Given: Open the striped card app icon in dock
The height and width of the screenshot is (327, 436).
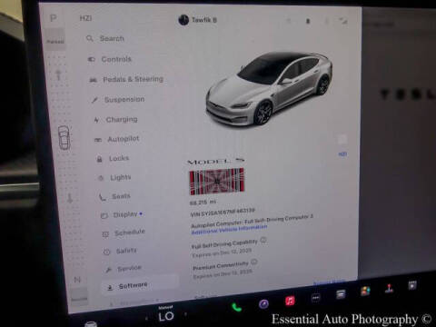Looking at the screenshot, I should (x=341, y=294).
